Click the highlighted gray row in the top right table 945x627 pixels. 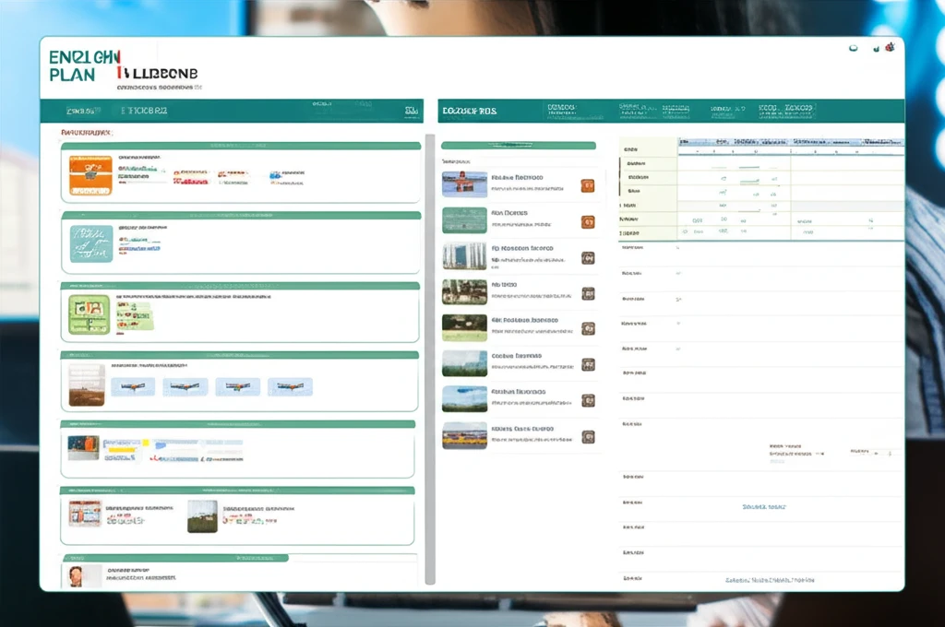tap(761, 206)
